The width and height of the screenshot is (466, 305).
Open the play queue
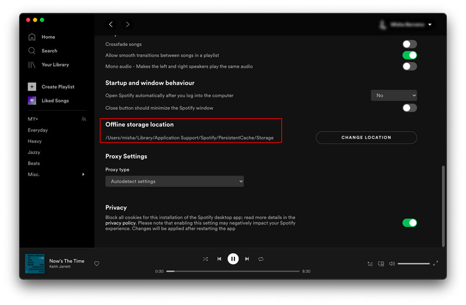coord(370,264)
